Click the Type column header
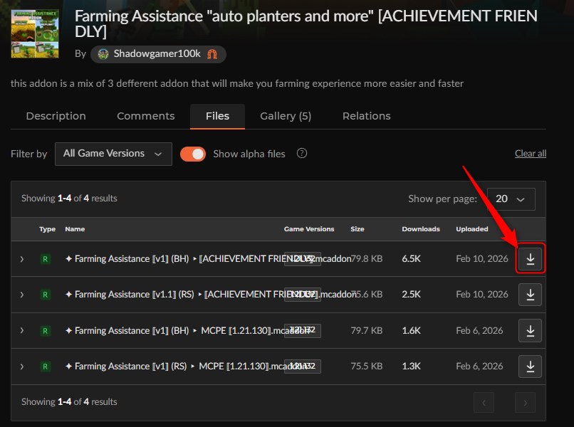Screen dimensions: 574x427 pos(47,229)
